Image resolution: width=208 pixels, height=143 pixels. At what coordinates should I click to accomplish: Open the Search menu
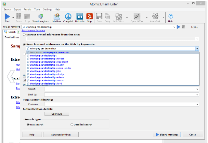pyautogui.click(x=7, y=9)
